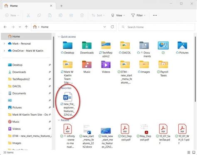Open the three-dot See more menu
The height and width of the screenshot is (155, 197).
155,15
